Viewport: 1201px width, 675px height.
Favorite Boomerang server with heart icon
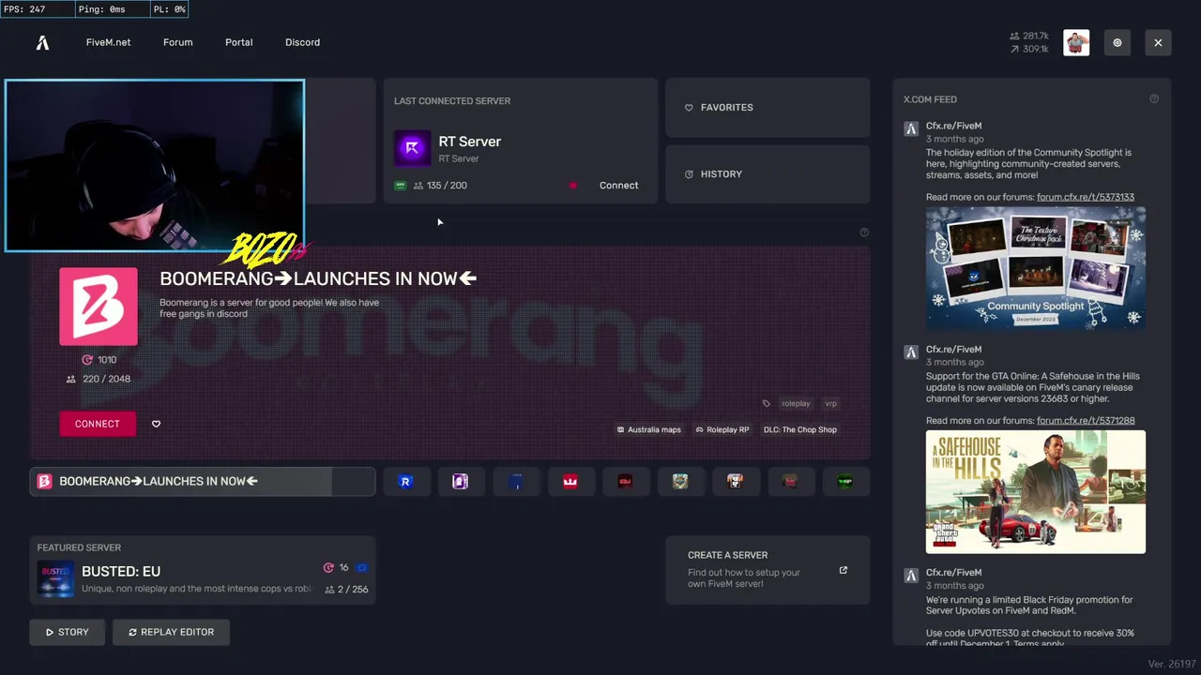[x=156, y=424]
